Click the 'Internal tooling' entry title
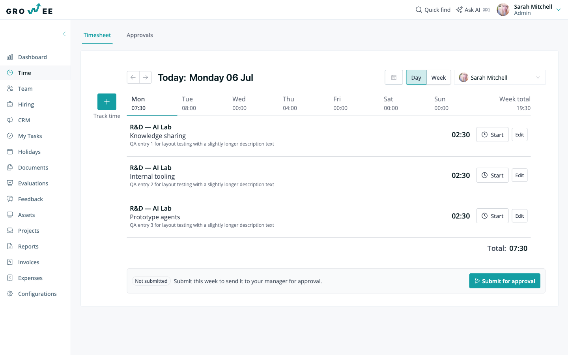The height and width of the screenshot is (355, 568). [152, 176]
